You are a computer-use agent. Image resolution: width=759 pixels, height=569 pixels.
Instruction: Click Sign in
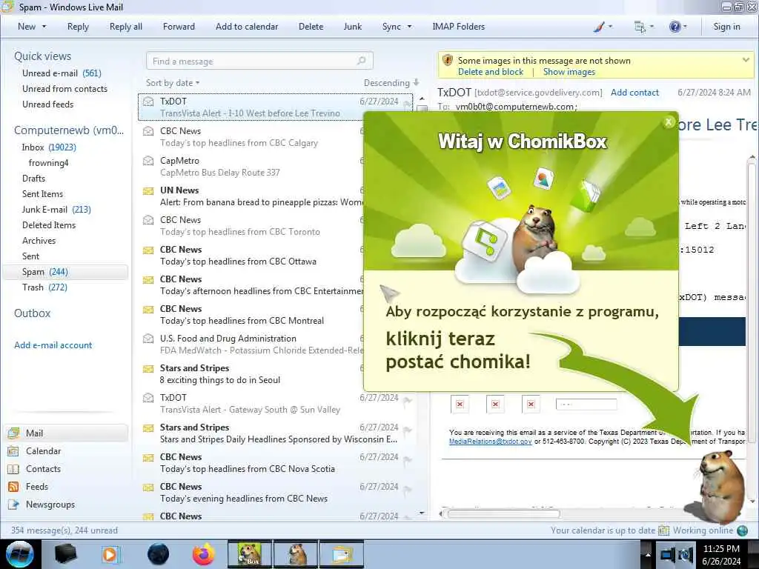[x=726, y=27]
